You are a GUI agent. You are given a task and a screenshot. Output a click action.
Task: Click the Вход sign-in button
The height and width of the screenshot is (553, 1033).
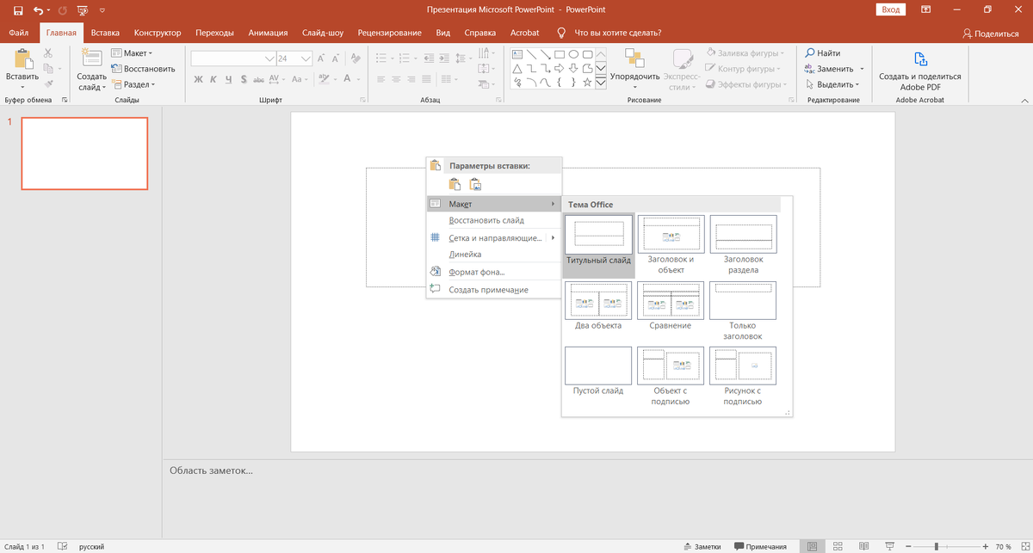[x=891, y=9]
